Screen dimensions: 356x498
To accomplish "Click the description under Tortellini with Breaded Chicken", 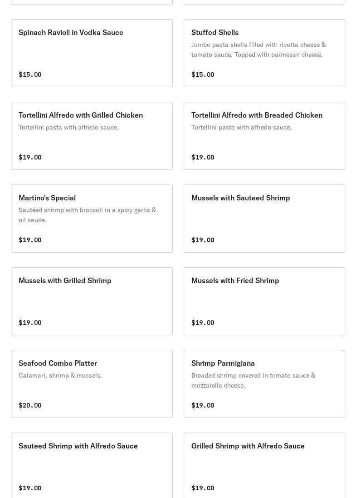I will click(241, 127).
